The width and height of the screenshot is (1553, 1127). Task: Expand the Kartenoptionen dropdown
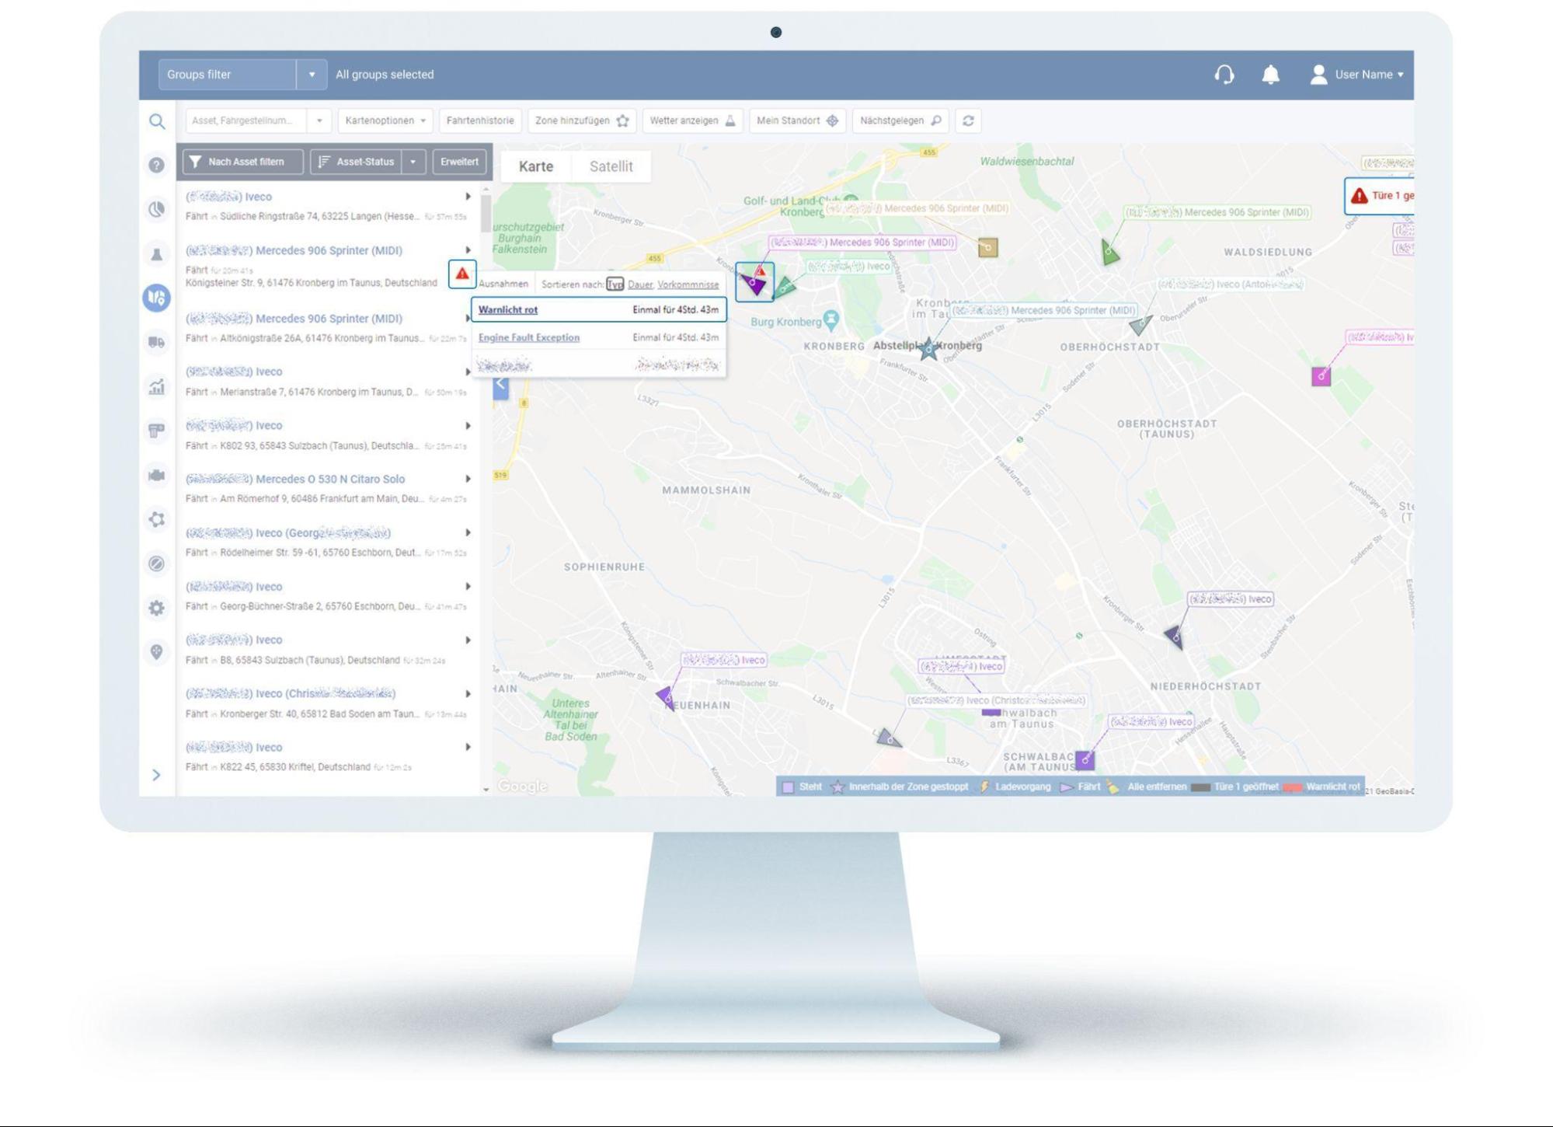[385, 120]
